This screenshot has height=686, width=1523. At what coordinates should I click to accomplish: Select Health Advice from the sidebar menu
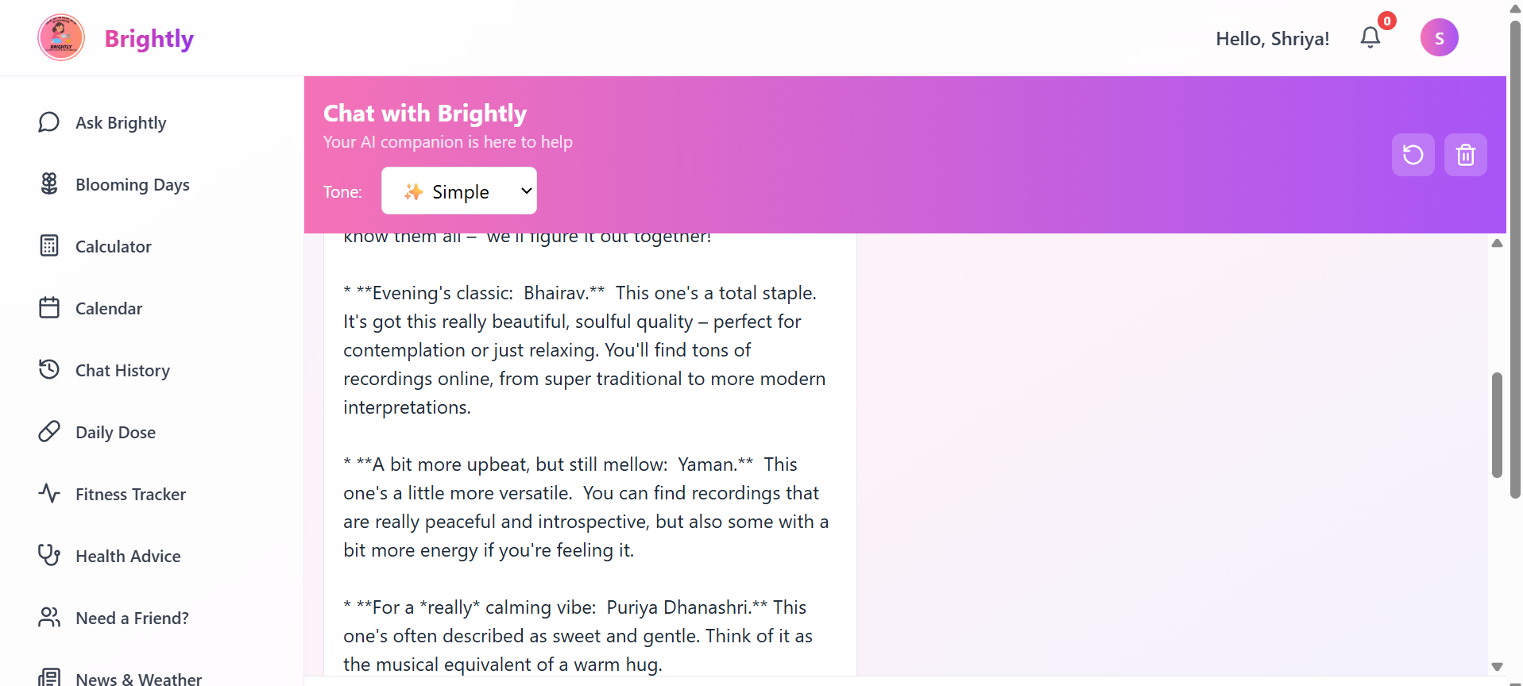pos(129,555)
